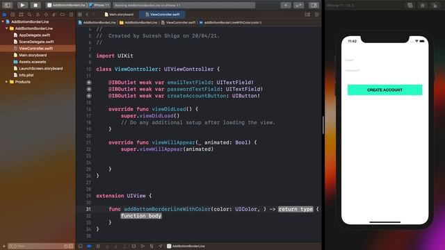Open Main.storyboard in navigator
445x250 pixels.
pos(33,55)
